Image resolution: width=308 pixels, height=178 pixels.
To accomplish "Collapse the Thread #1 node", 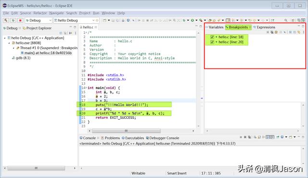I will (x=13, y=48).
